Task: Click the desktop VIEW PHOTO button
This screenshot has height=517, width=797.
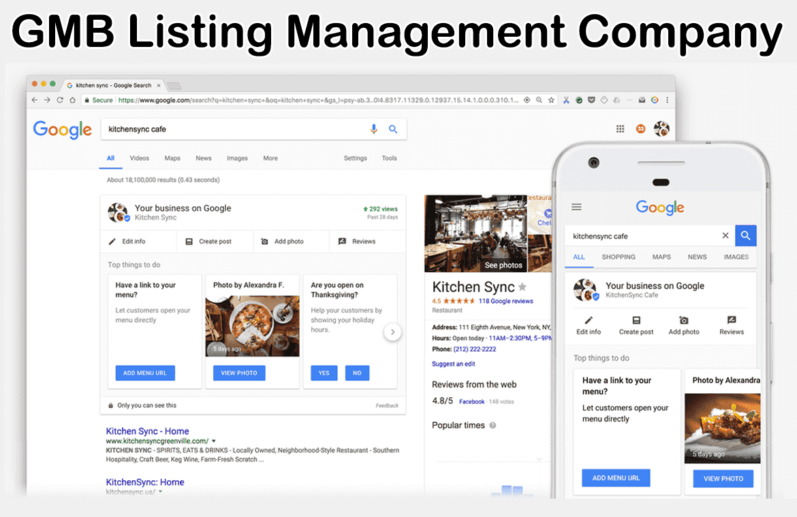Action: (239, 373)
